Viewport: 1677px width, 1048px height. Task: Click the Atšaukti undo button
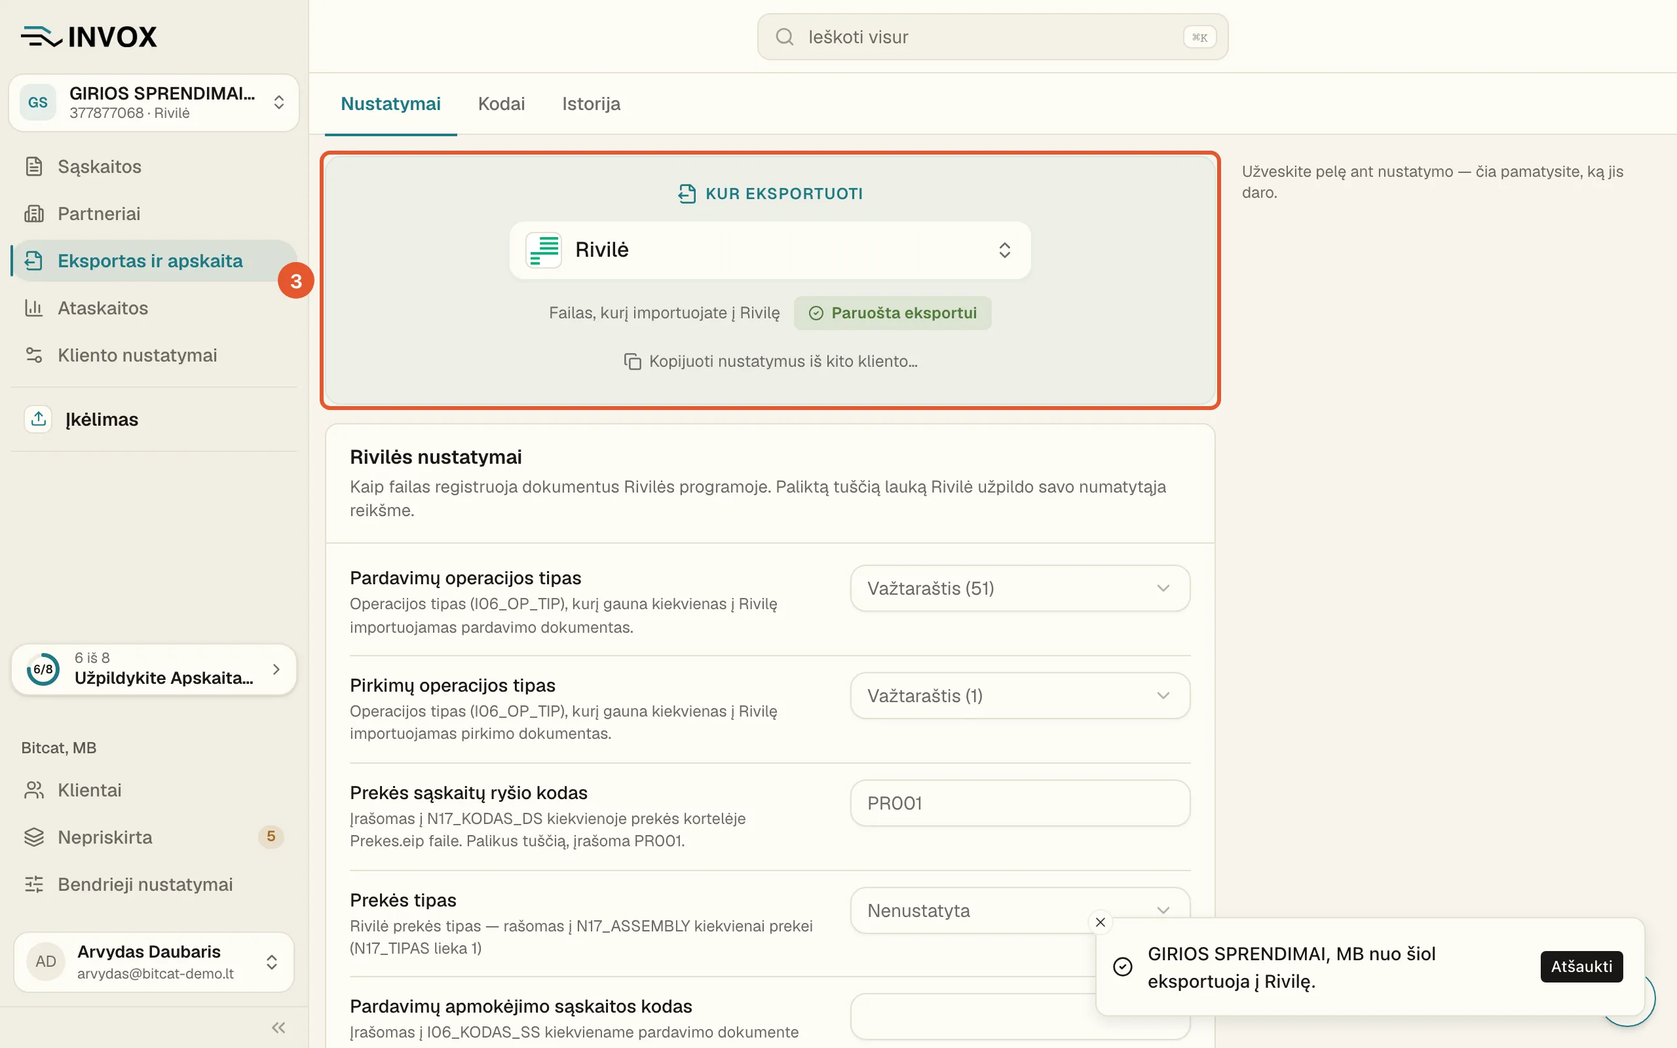coord(1581,966)
